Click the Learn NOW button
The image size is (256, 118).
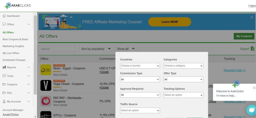170,22
